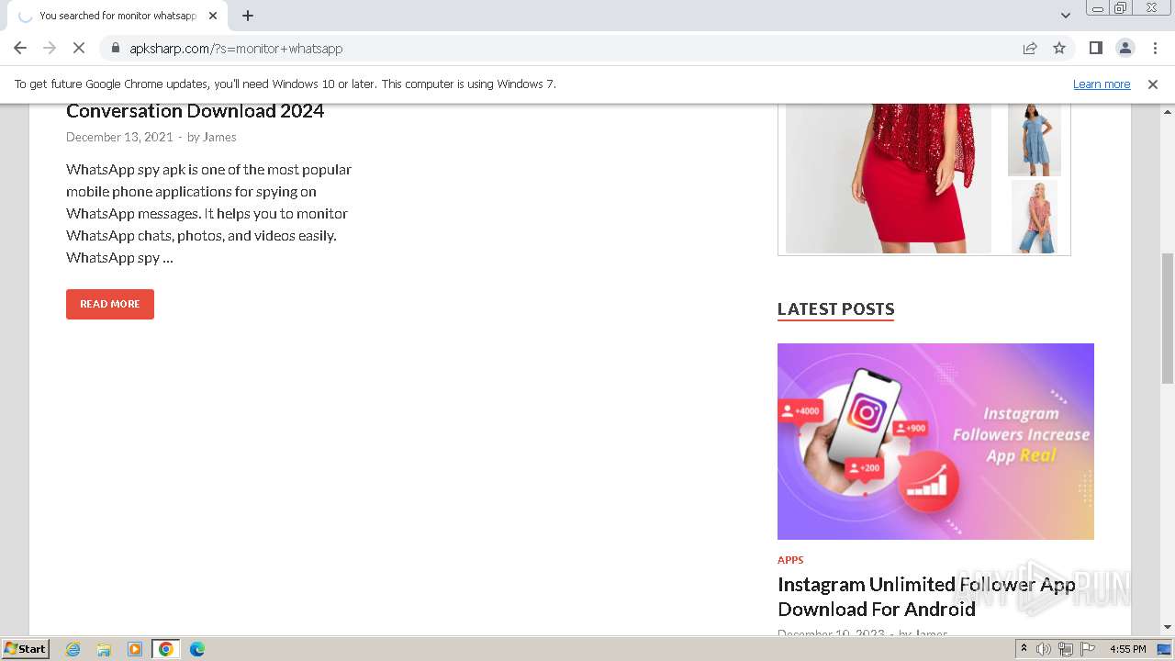Click the greyed-out forward navigation arrow

[50, 49]
